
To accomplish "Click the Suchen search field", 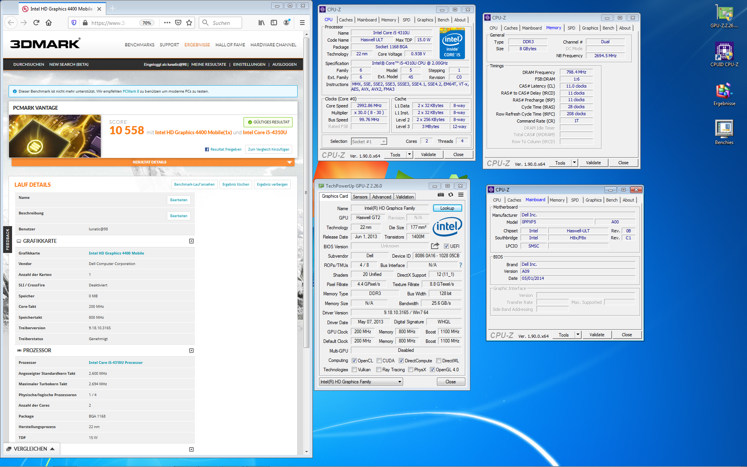I will point(221,23).
